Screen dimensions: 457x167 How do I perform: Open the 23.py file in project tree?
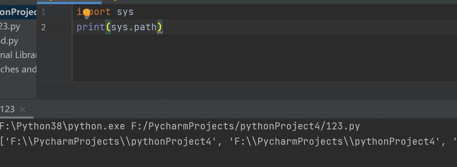tap(10, 26)
